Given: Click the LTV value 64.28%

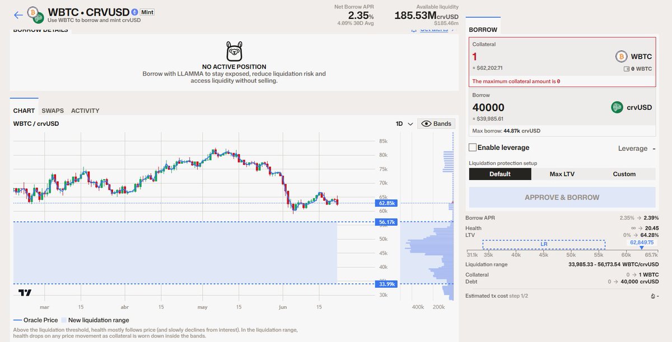Looking at the screenshot, I should pyautogui.click(x=650, y=235).
